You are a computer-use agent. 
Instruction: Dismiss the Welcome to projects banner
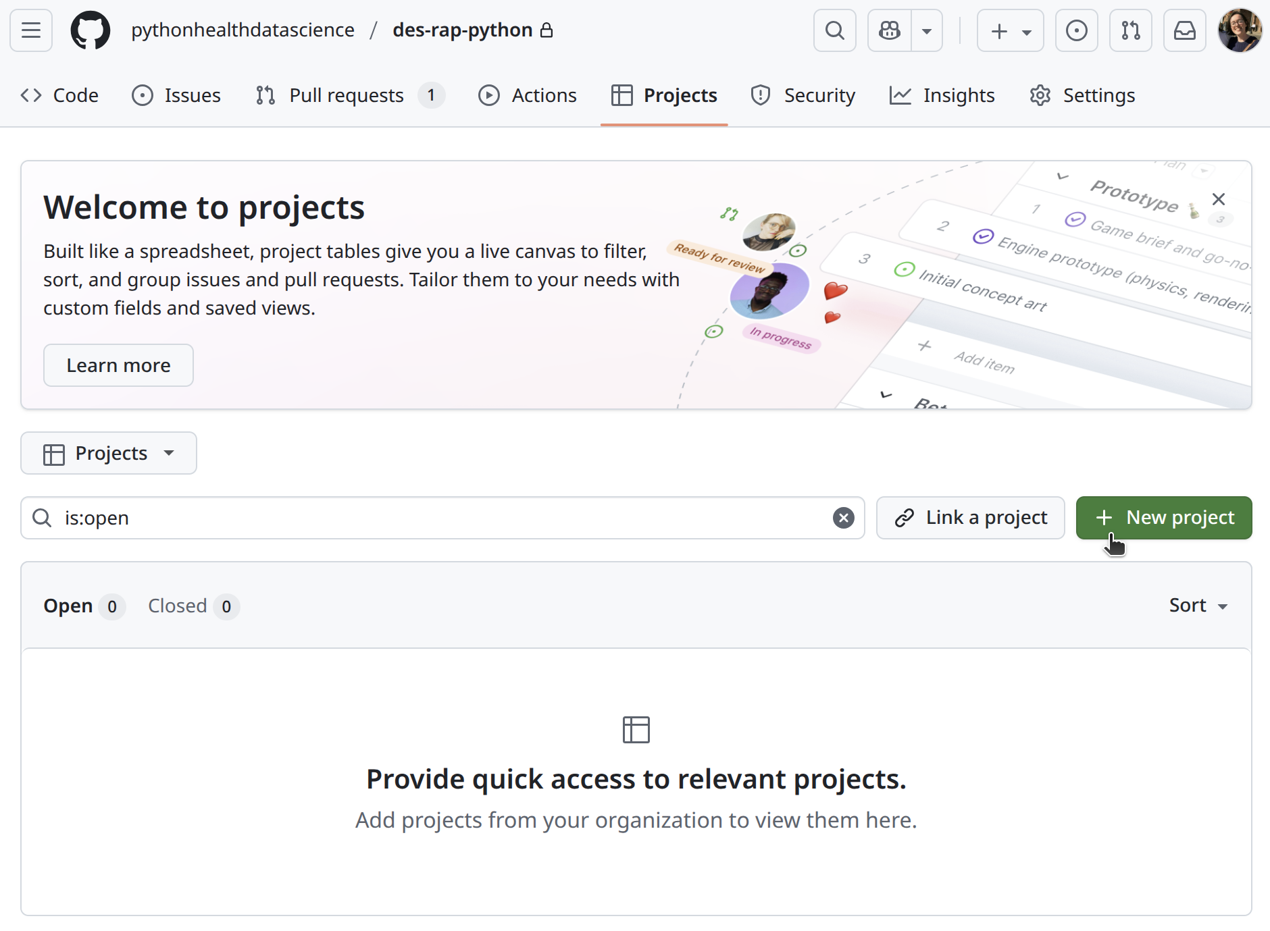(1218, 199)
